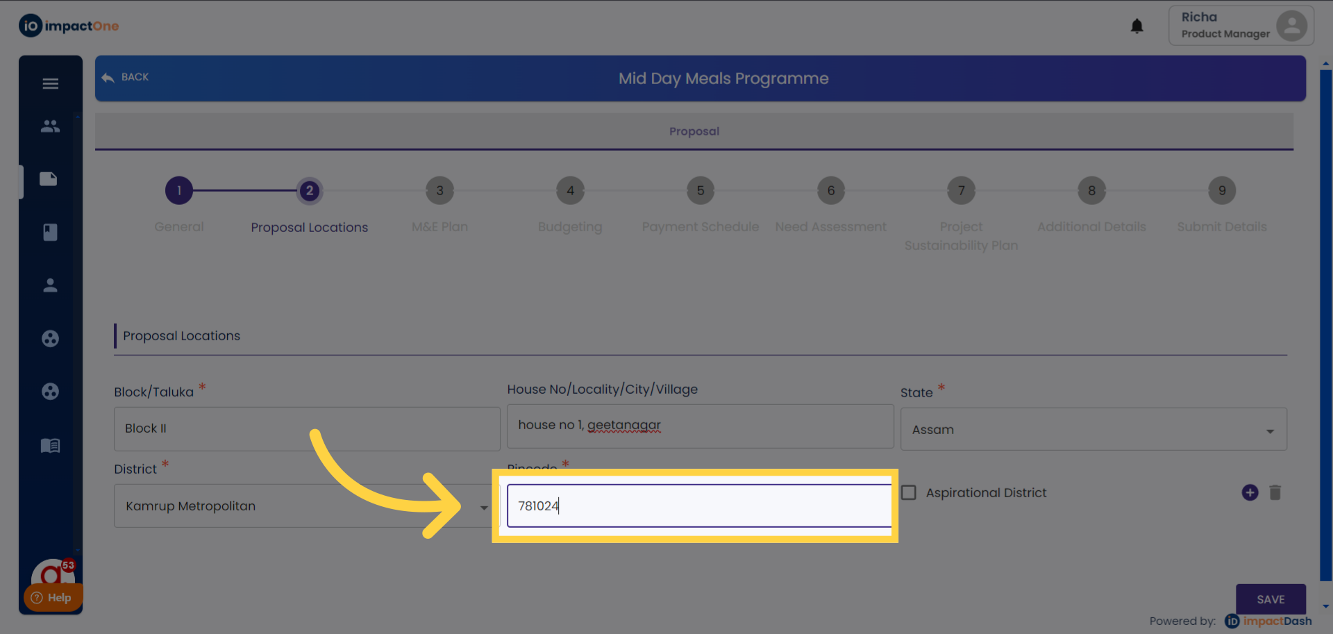Jump to step 4 Budgeting
Image resolution: width=1333 pixels, height=634 pixels.
[x=570, y=191]
